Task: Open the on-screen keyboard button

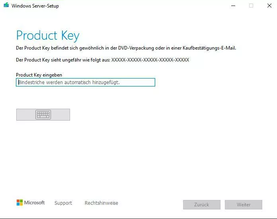Action: [x=43, y=115]
